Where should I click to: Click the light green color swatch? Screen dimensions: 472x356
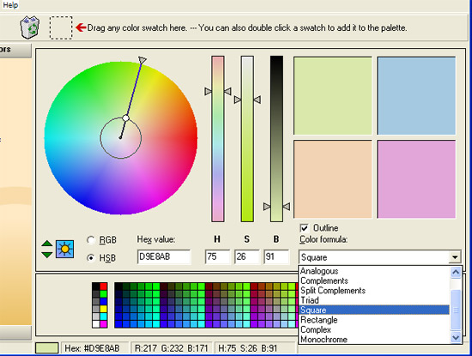[333, 96]
